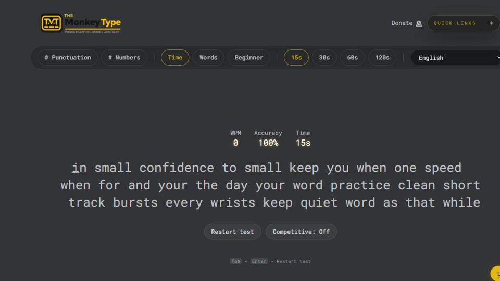Click the Monkey Type logo
500x281 pixels.
click(81, 23)
